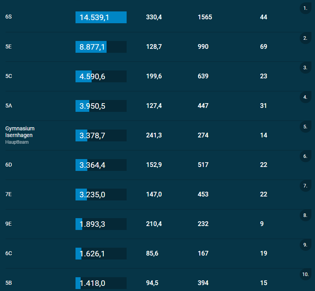Select the value 517 for 6D
This screenshot has height=291, width=315.
[x=203, y=165]
